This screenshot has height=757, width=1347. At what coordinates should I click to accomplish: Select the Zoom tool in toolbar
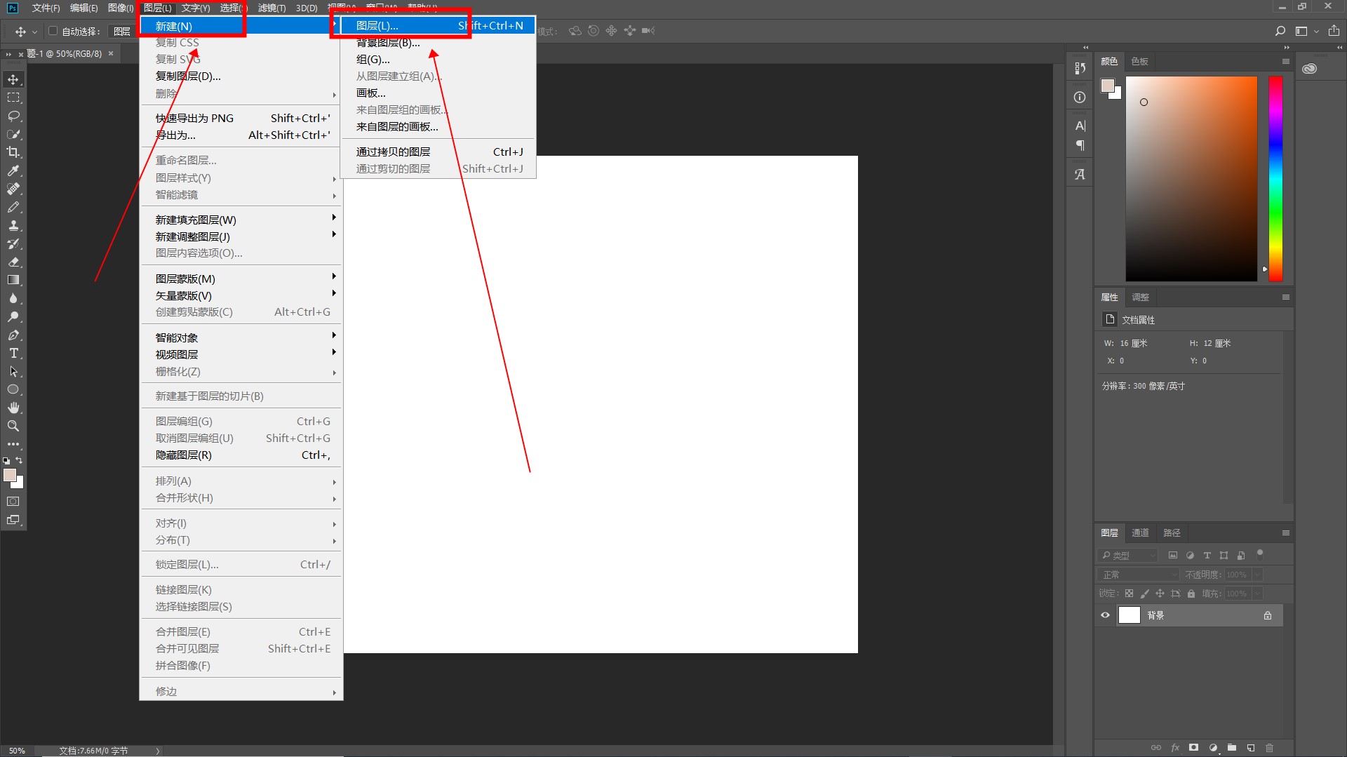coord(13,426)
